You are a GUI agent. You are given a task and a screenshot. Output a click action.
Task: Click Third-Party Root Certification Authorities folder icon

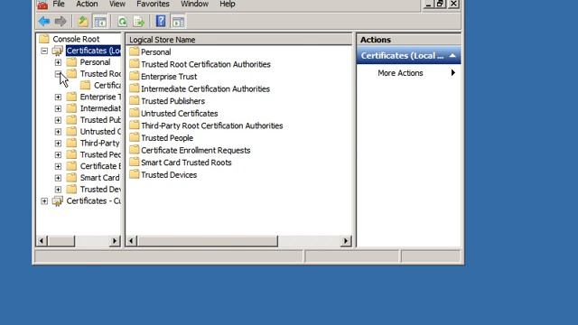(x=135, y=125)
